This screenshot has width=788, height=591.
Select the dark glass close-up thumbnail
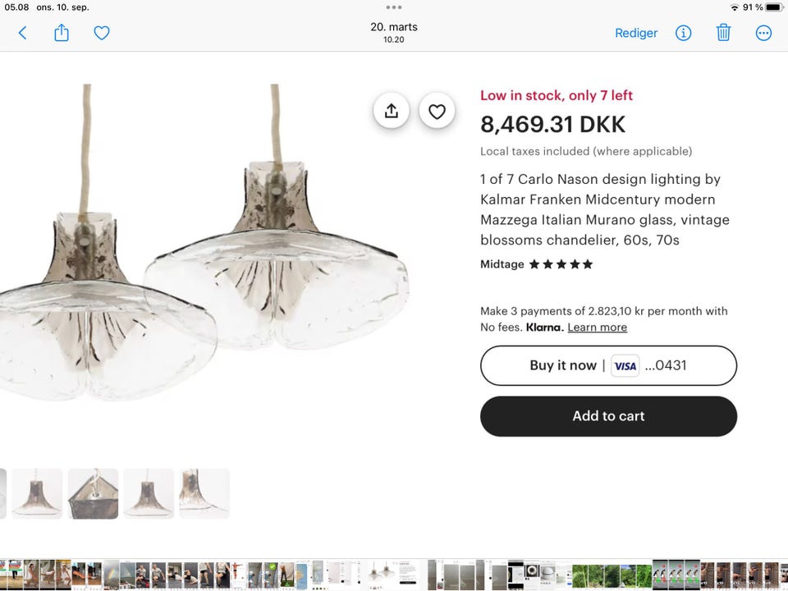click(93, 493)
